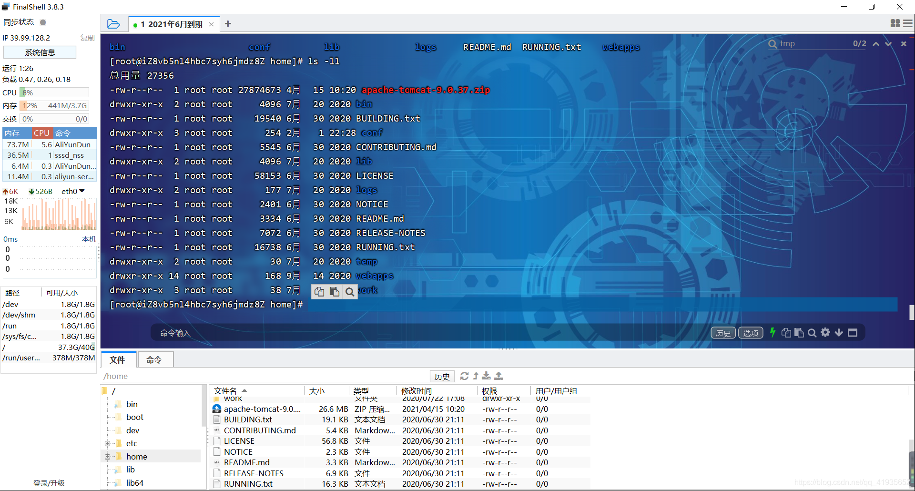Click 复制 to copy the IP address
The height and width of the screenshot is (491, 915).
tap(88, 38)
